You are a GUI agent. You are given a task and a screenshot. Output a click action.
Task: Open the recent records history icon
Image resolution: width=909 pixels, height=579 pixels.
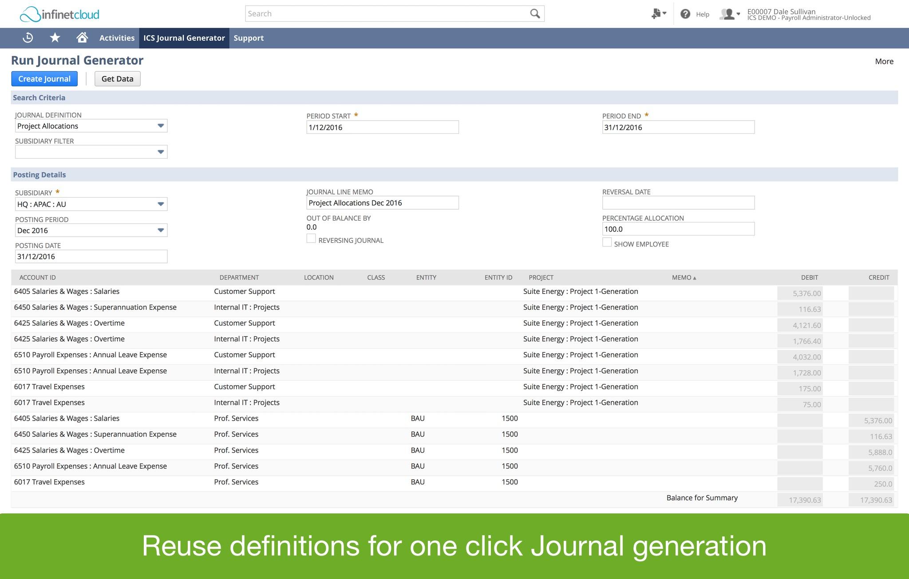point(28,38)
